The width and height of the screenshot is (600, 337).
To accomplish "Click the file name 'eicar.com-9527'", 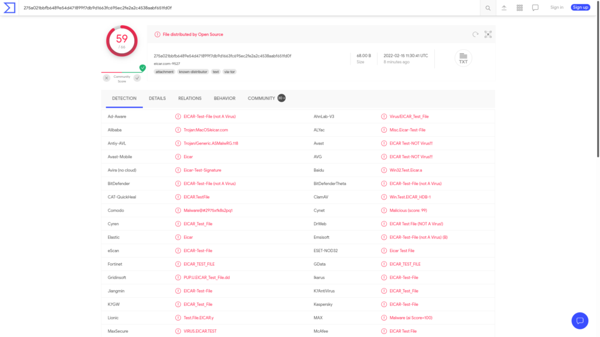I will click(x=167, y=64).
